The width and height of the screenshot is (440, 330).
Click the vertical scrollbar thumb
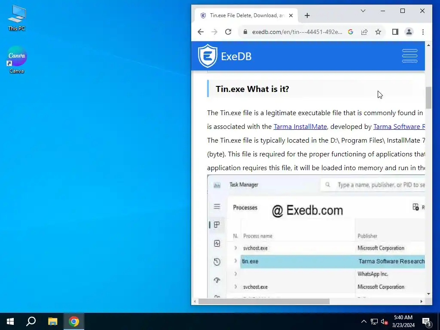(428, 98)
